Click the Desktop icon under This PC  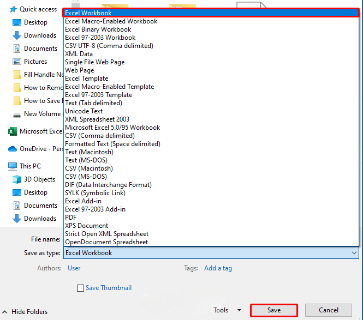[17, 192]
